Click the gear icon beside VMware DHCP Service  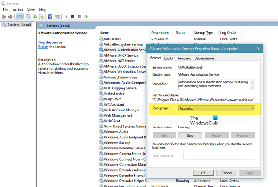101,55
